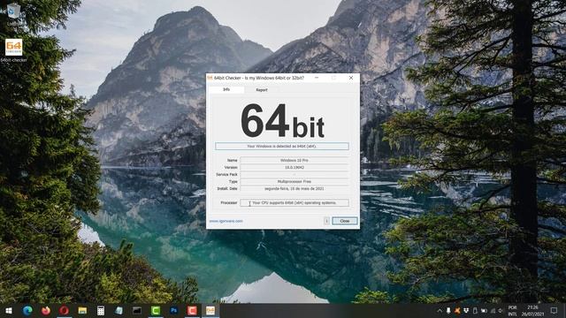Open the taskbar clock and date
This screenshot has width=566, height=318.
click(532, 311)
